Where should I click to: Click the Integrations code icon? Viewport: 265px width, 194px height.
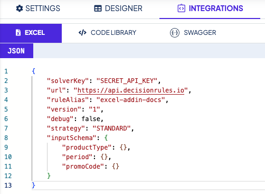(182, 8)
